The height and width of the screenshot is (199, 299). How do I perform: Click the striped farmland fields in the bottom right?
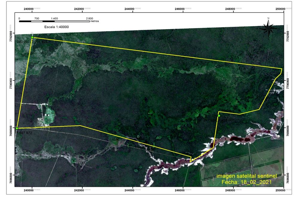242,167
